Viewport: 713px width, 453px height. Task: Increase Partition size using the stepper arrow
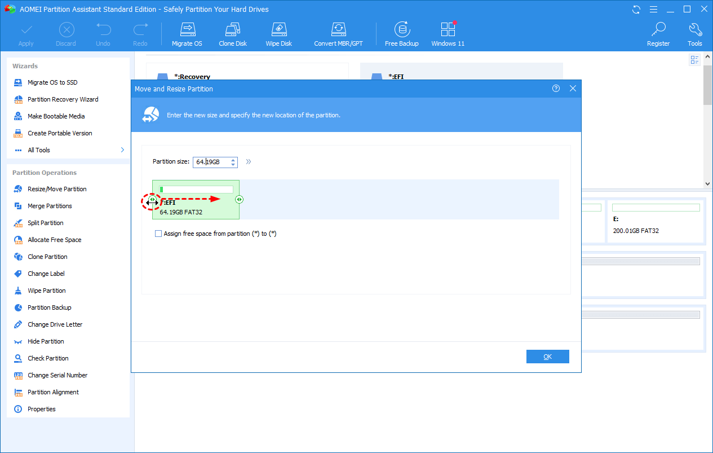(233, 160)
